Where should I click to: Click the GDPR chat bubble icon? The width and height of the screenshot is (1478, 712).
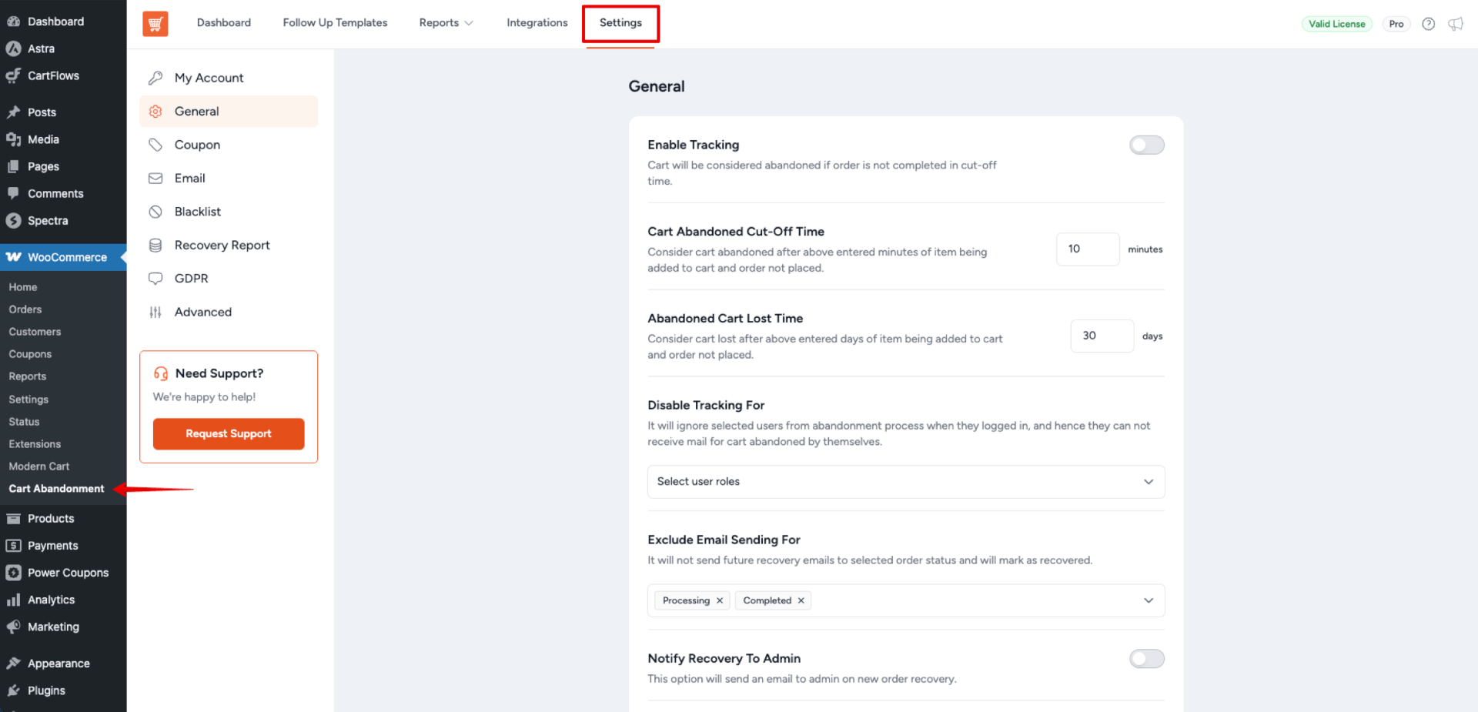coord(155,279)
